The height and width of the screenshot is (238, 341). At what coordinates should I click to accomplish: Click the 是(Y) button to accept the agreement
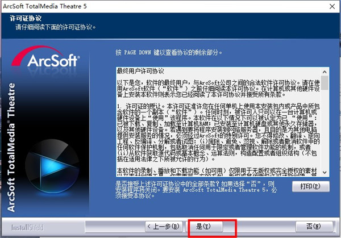tap(205, 227)
